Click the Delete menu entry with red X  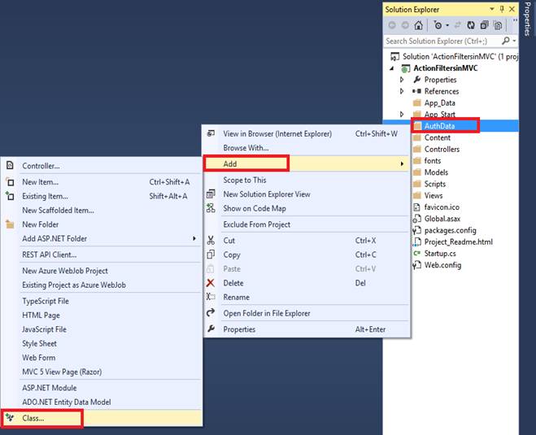tap(233, 283)
